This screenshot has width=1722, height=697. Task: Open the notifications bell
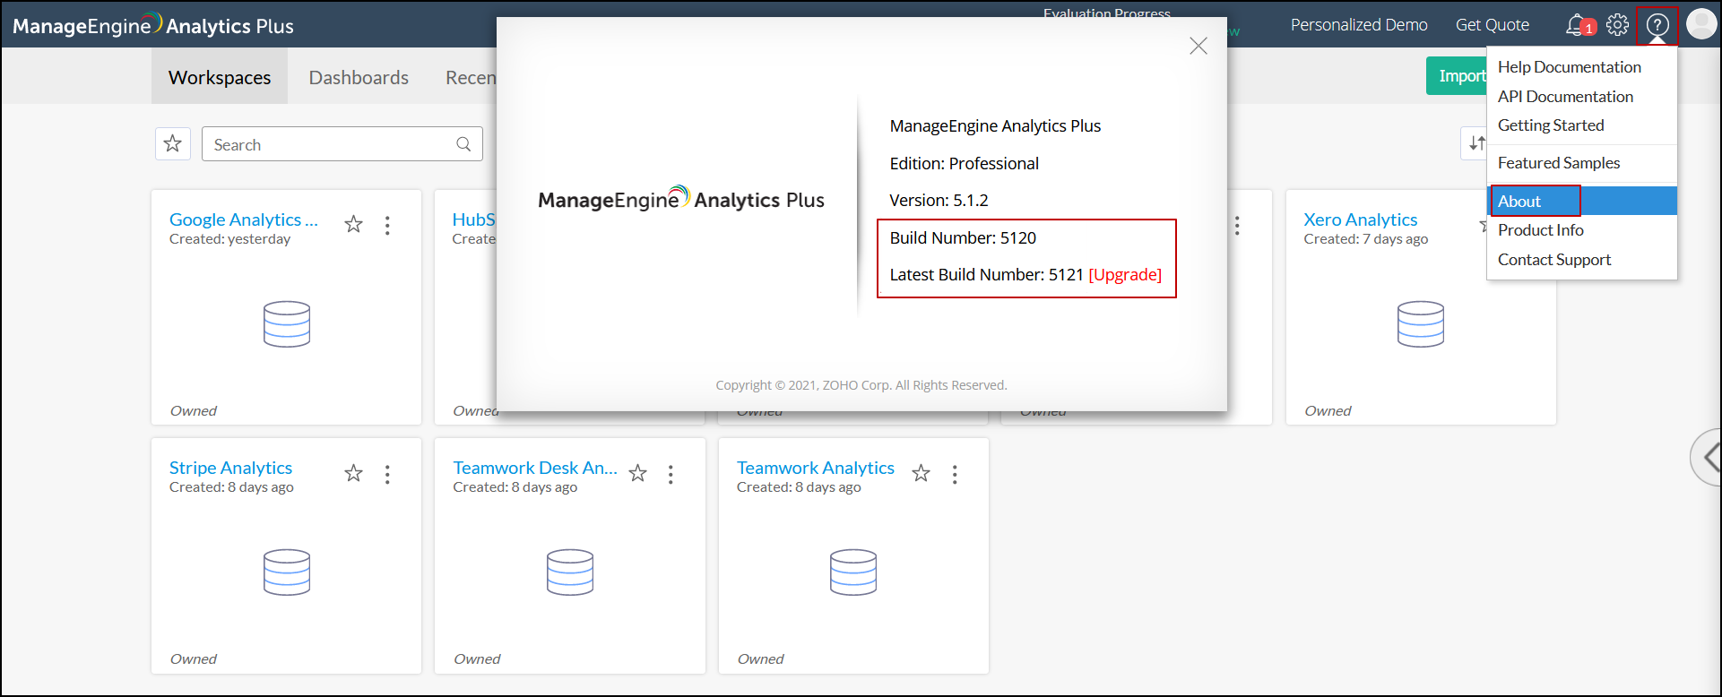[1575, 24]
